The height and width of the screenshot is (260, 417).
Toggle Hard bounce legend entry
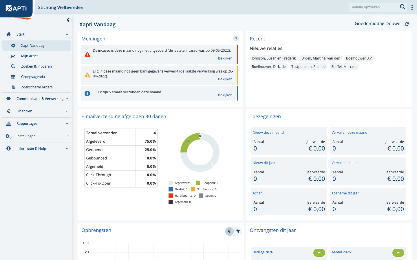coord(182,196)
